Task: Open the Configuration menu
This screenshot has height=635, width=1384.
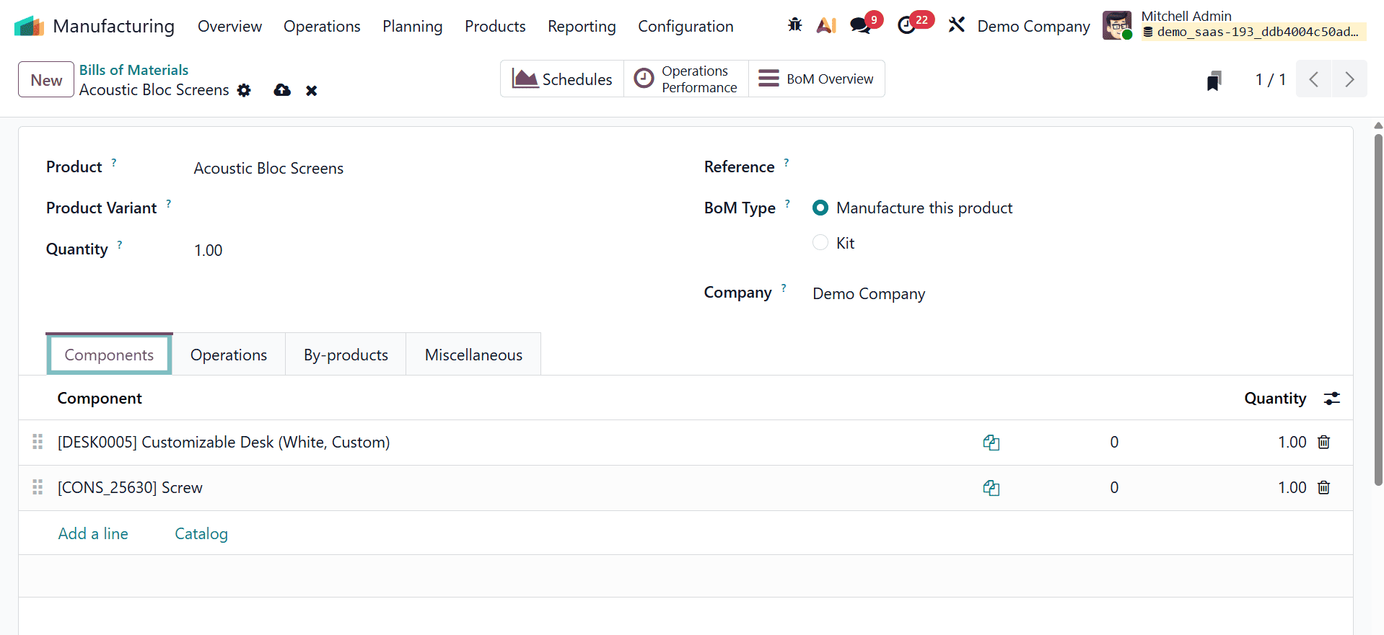Action: (686, 26)
